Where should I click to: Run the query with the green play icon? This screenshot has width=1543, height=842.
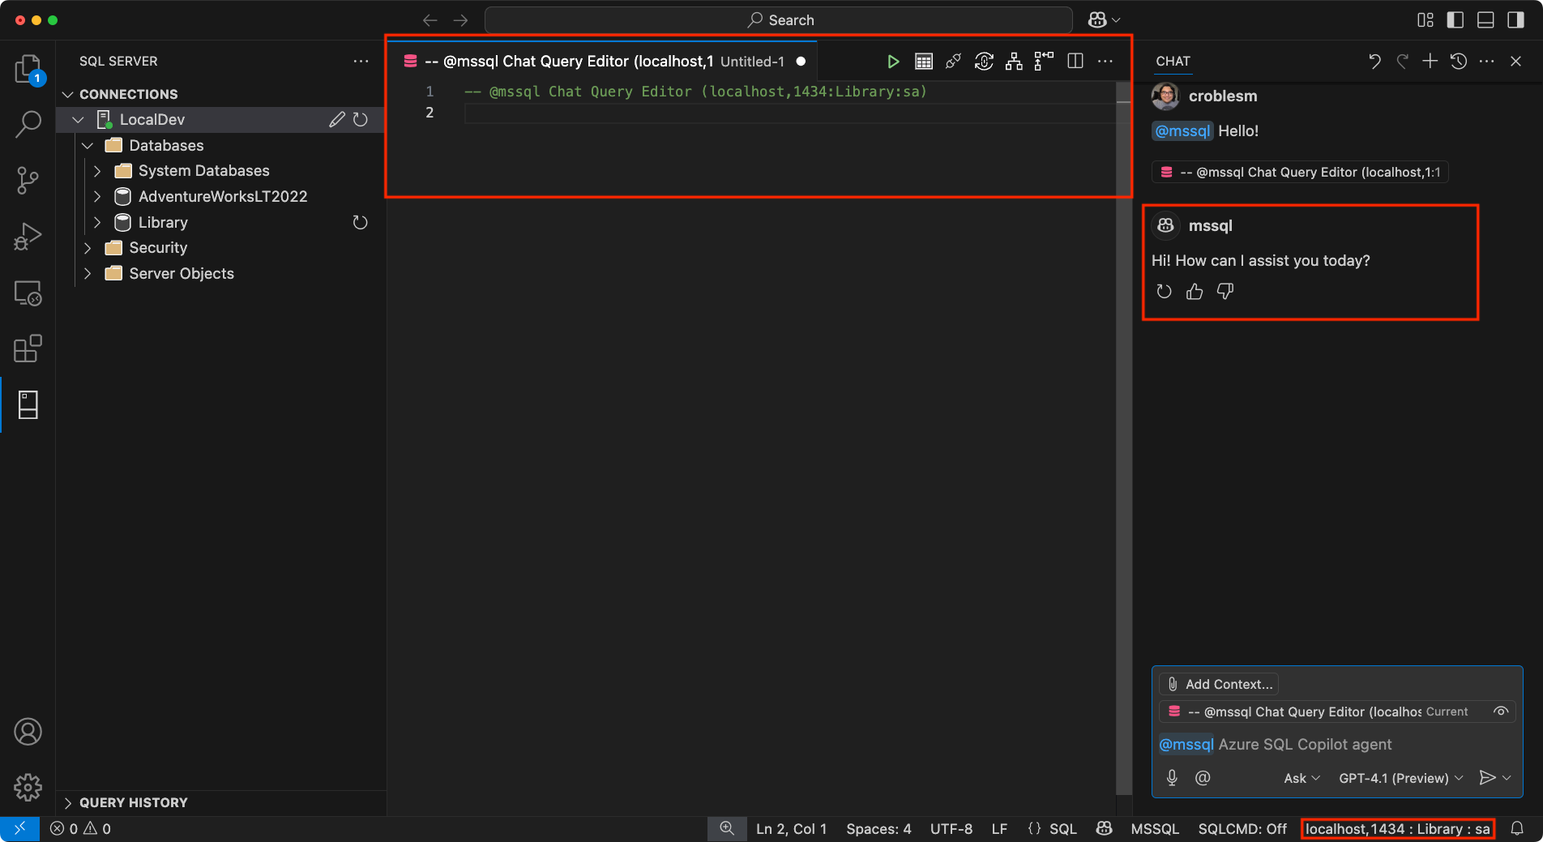point(893,62)
